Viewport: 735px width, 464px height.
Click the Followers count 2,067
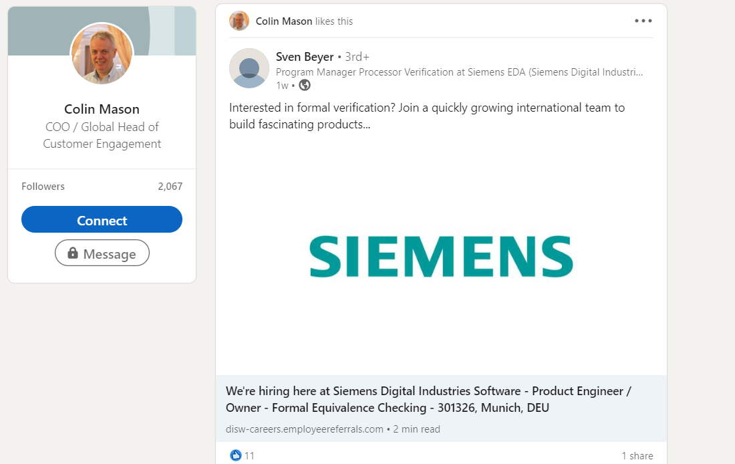tap(170, 187)
